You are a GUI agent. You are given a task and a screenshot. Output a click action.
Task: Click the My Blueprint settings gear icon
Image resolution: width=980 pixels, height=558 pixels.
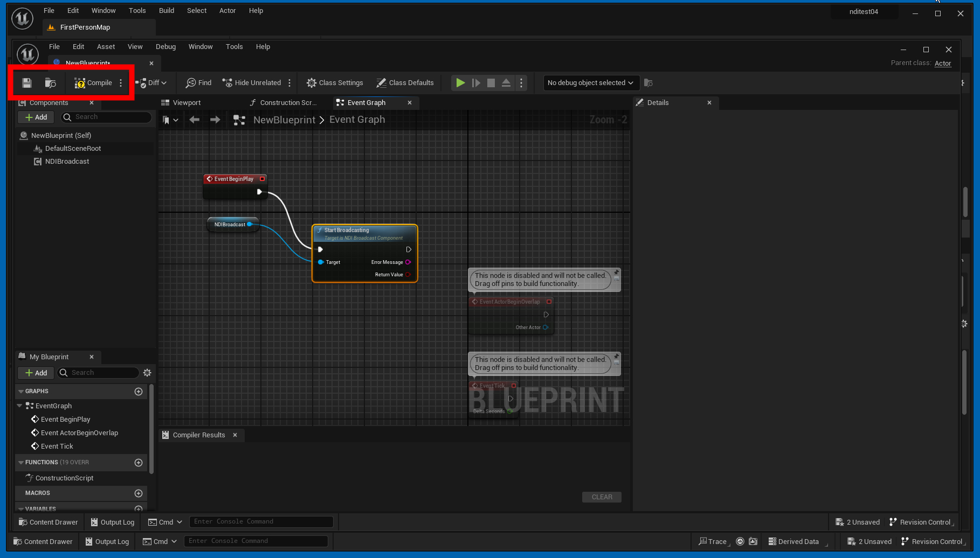pyautogui.click(x=147, y=373)
